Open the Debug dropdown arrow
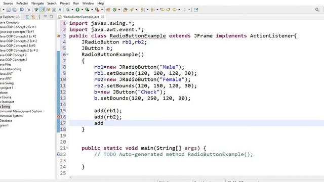 [72, 10]
